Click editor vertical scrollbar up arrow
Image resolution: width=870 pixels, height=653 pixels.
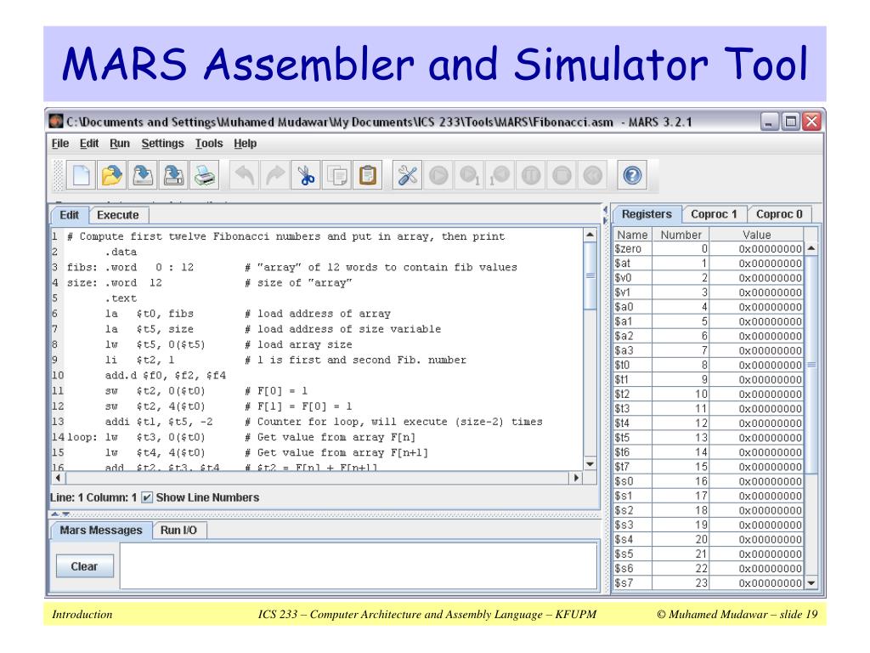point(590,235)
